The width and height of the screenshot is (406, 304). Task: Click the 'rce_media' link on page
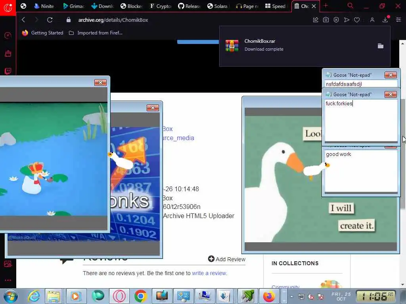pos(178,138)
